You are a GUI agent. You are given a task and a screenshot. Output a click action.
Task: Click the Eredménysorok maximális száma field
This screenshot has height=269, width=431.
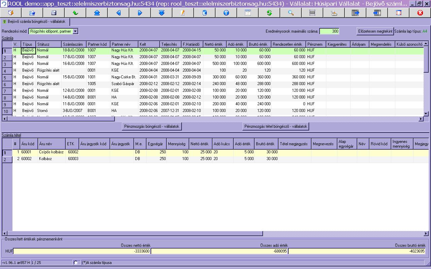pyautogui.click(x=329, y=31)
